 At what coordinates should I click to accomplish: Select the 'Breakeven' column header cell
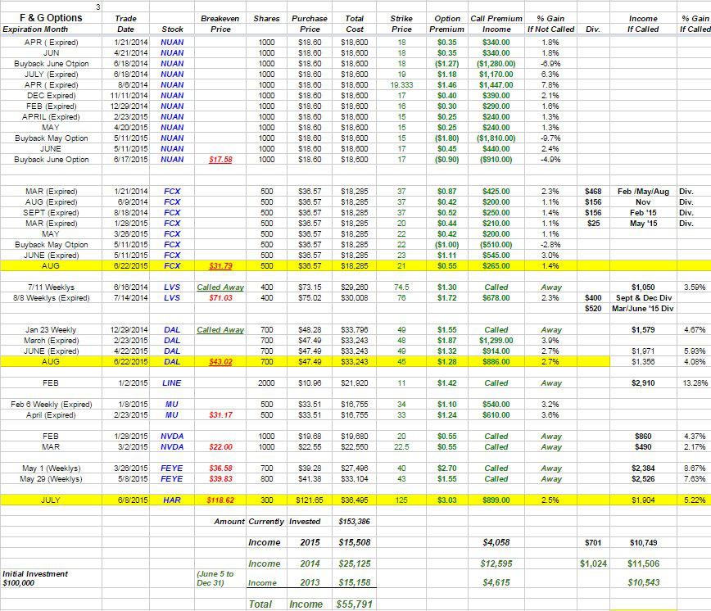pos(220,19)
